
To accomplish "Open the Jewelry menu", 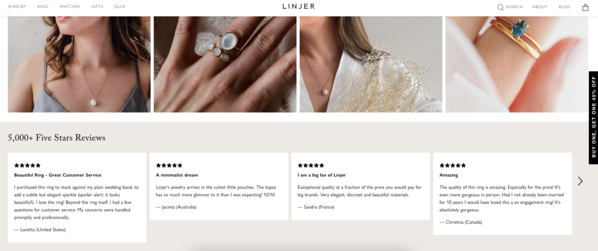I will pos(17,7).
